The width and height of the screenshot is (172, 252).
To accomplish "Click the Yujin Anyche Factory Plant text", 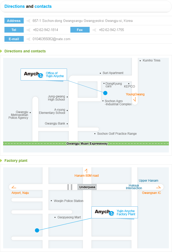I will coord(126,212).
